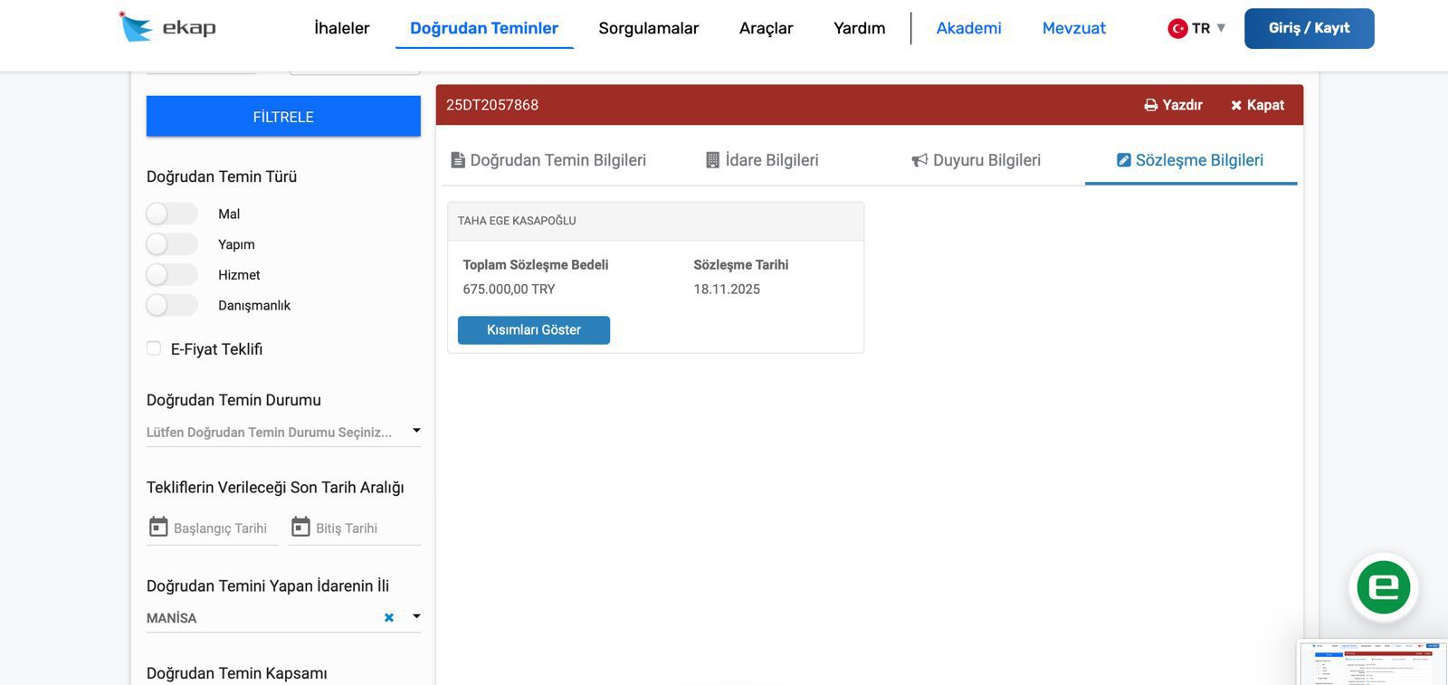Clear the MANİSA selection with the x icon
The height and width of the screenshot is (685, 1448).
[x=389, y=617]
